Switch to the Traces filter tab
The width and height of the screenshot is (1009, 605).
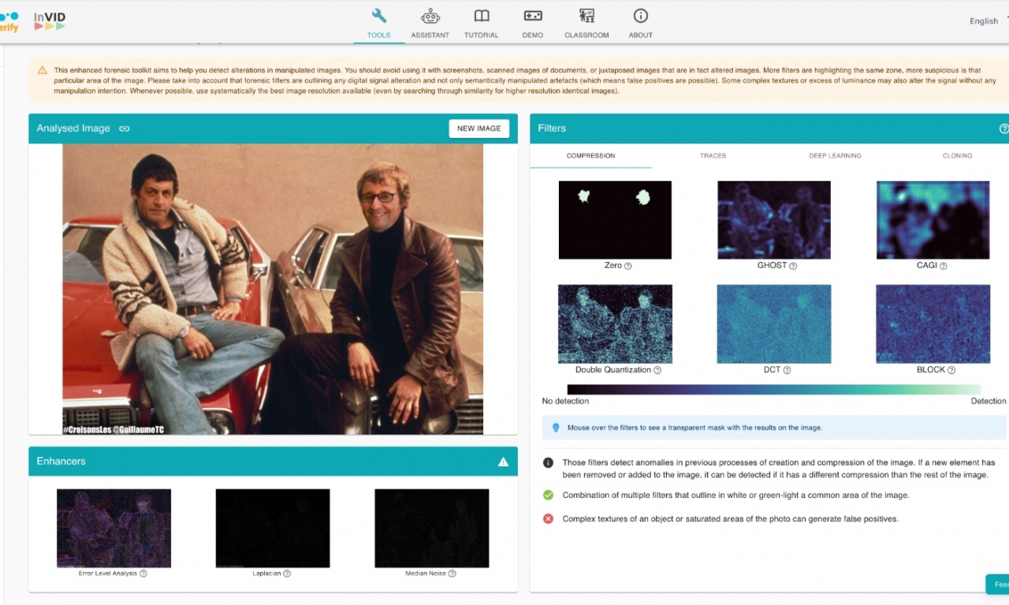click(x=712, y=156)
